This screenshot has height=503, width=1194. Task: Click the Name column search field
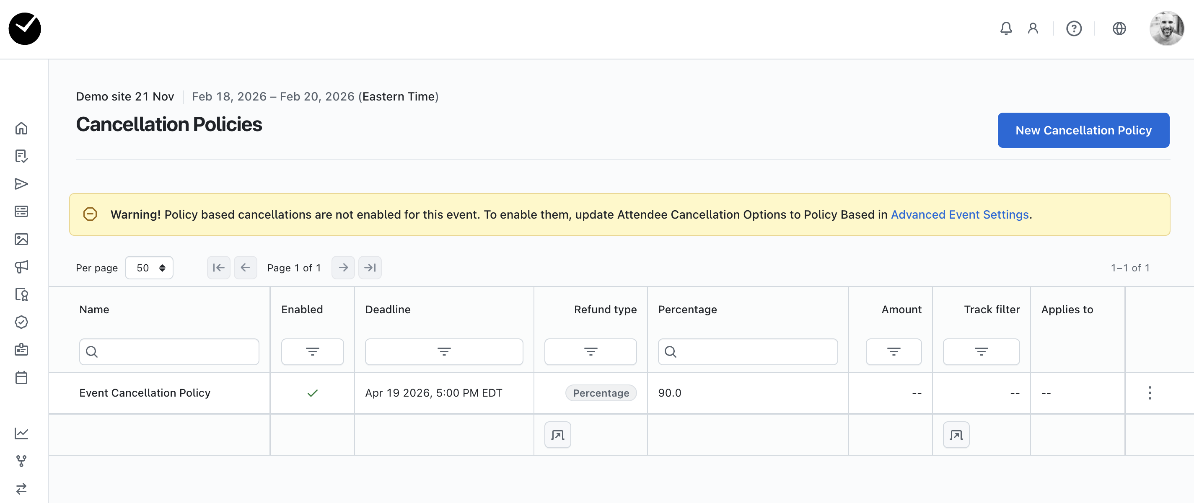(x=176, y=351)
